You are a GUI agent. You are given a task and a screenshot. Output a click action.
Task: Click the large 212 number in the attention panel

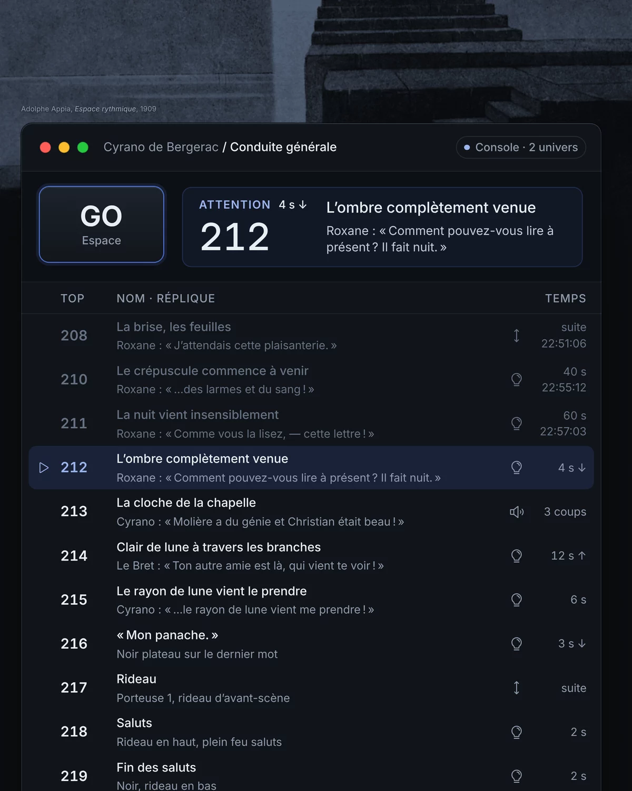[x=235, y=237]
